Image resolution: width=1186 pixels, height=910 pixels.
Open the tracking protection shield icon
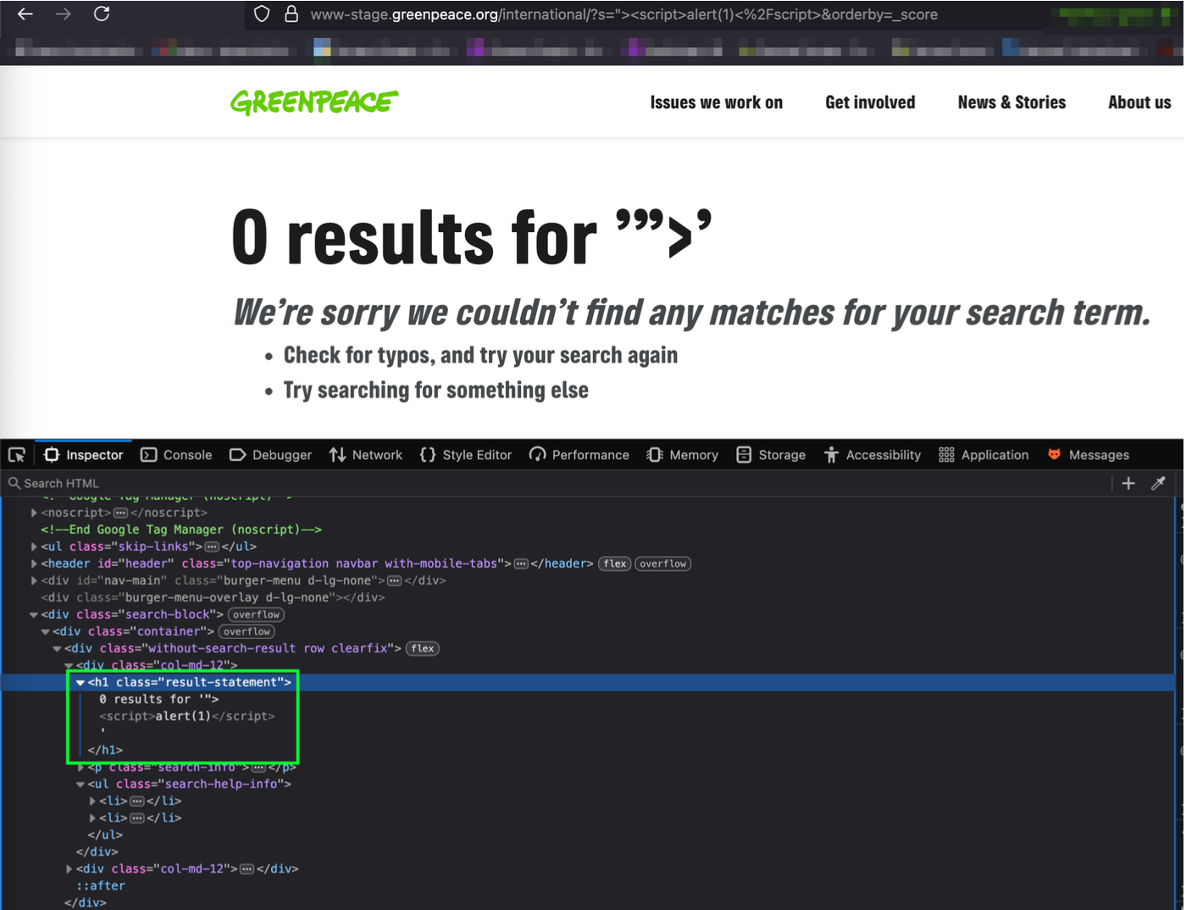262,14
